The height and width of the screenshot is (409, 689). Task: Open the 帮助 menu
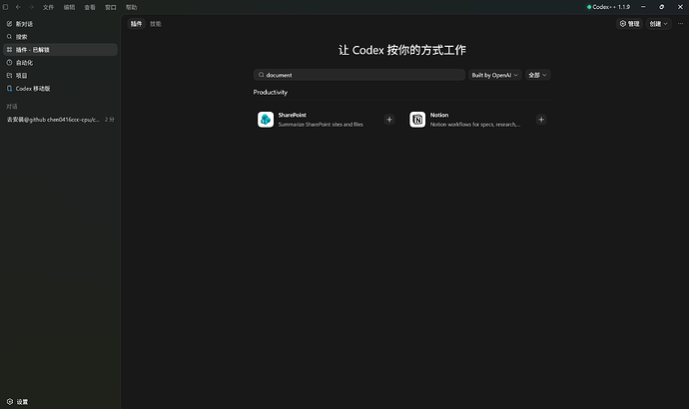click(132, 7)
